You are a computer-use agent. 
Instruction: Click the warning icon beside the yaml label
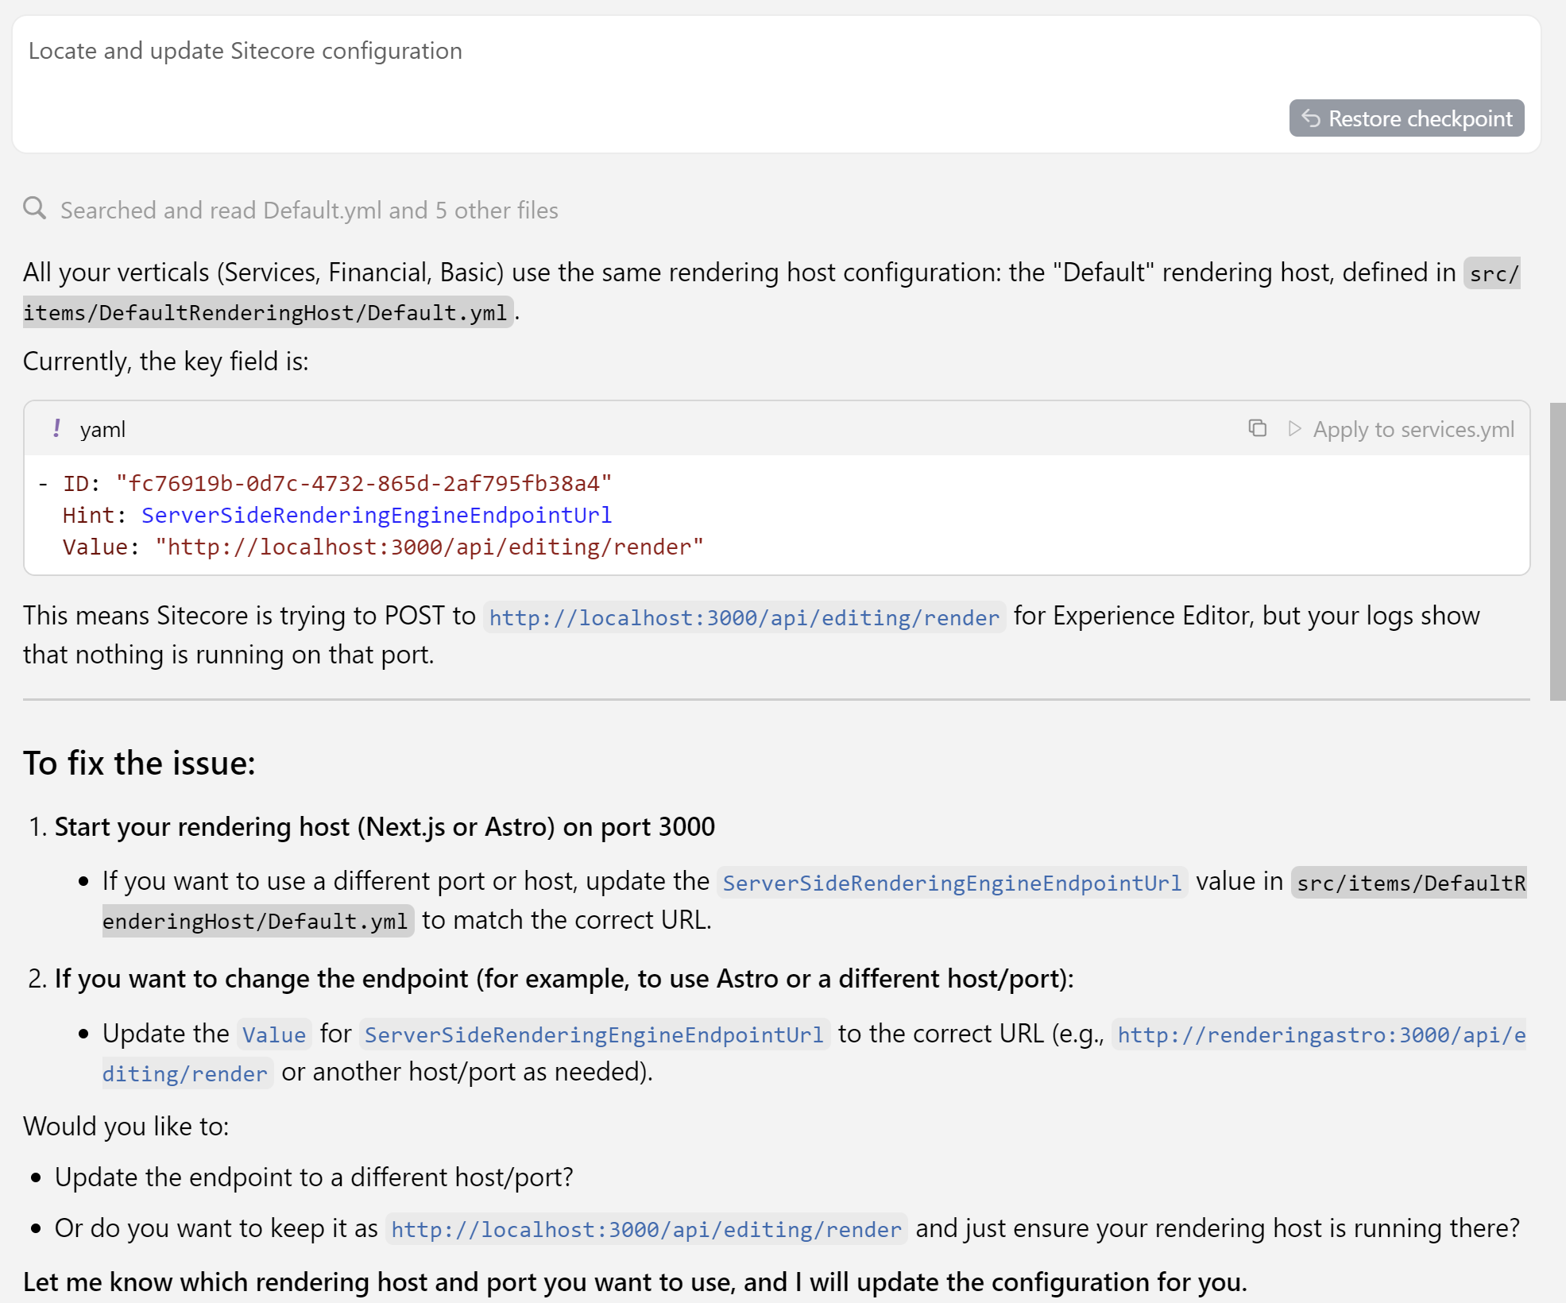56,428
